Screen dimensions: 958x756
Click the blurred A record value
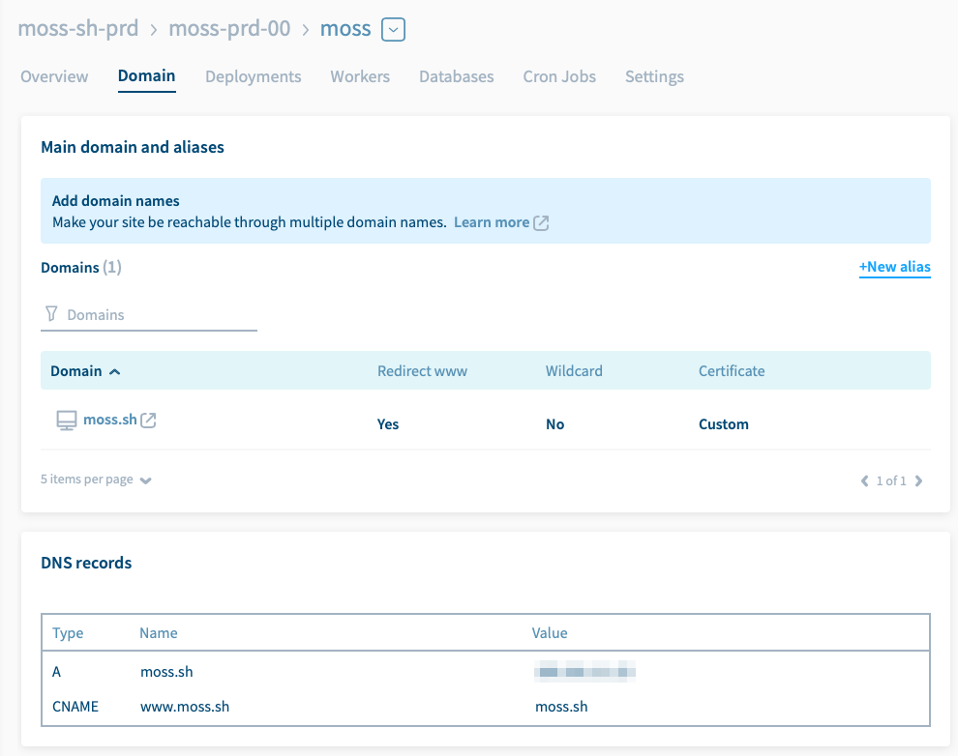584,672
